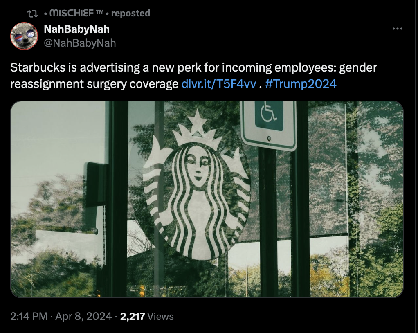
Task: Click the Apr 8, 2024 date
Action: pos(83,317)
